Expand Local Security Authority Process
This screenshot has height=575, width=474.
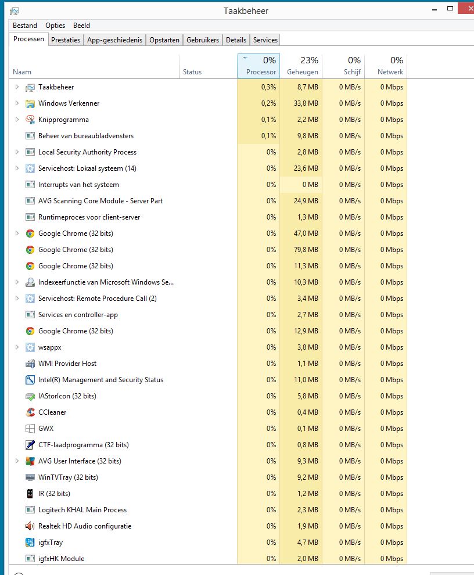(x=17, y=152)
